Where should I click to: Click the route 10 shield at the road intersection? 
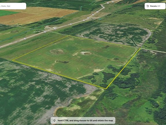point(45,32)
